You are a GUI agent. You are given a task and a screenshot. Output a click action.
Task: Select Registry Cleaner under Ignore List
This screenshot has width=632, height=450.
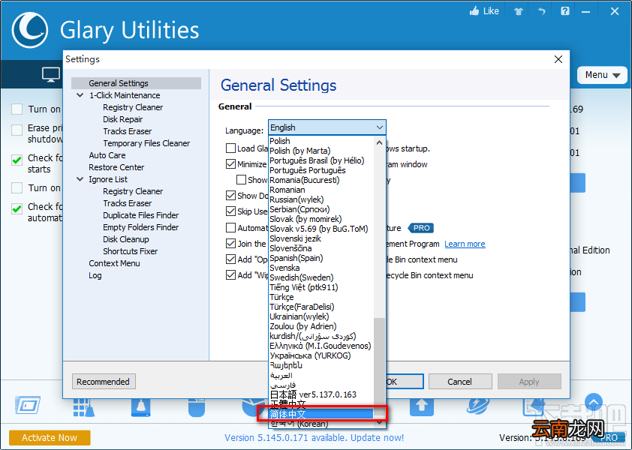point(133,191)
